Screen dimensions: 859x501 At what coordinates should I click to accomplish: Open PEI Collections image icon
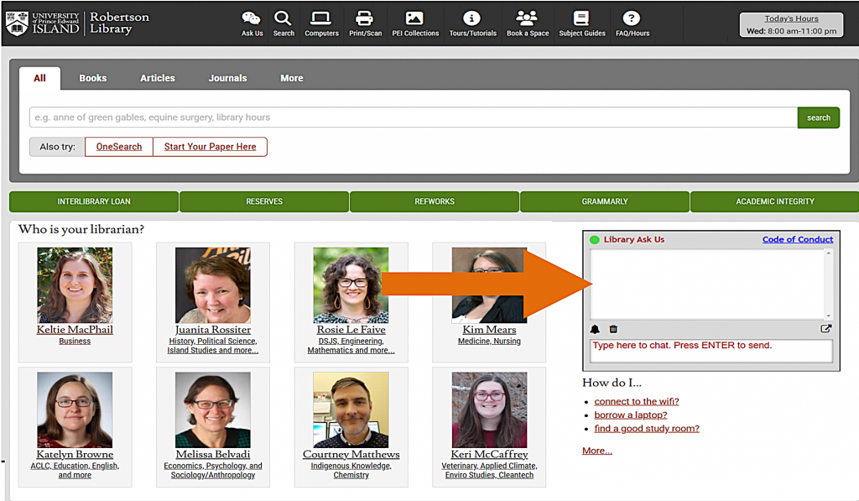tap(415, 19)
